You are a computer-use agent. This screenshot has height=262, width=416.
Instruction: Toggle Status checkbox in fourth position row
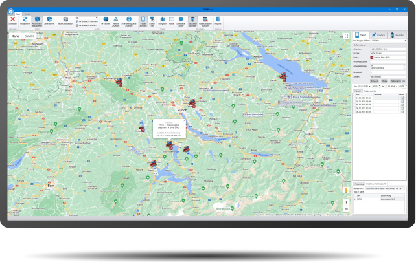click(402, 108)
